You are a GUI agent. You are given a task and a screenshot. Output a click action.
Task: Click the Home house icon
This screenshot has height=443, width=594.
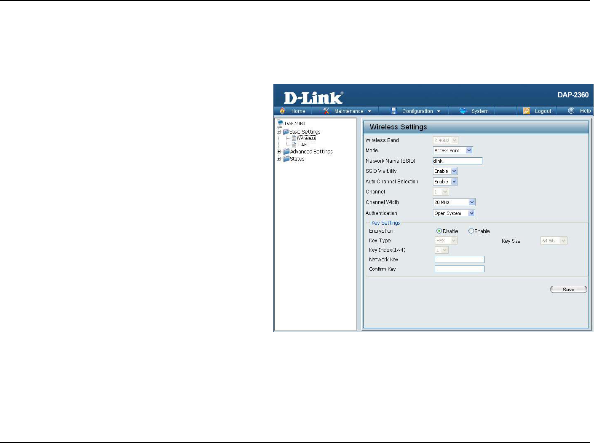pyautogui.click(x=282, y=111)
